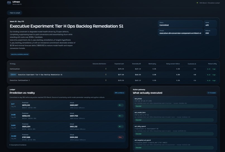Click Executive Continuation 2 robust utility badge
This screenshot has width=225, height=152.
pos(211,80)
